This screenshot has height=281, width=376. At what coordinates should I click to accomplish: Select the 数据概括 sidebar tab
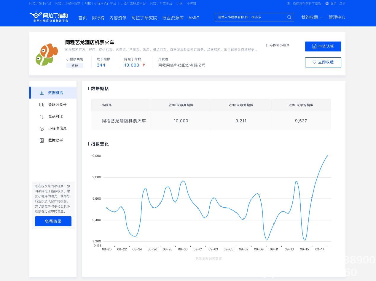point(53,93)
